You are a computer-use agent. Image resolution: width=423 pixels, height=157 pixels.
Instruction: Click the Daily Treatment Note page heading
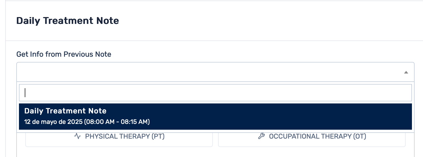(68, 21)
